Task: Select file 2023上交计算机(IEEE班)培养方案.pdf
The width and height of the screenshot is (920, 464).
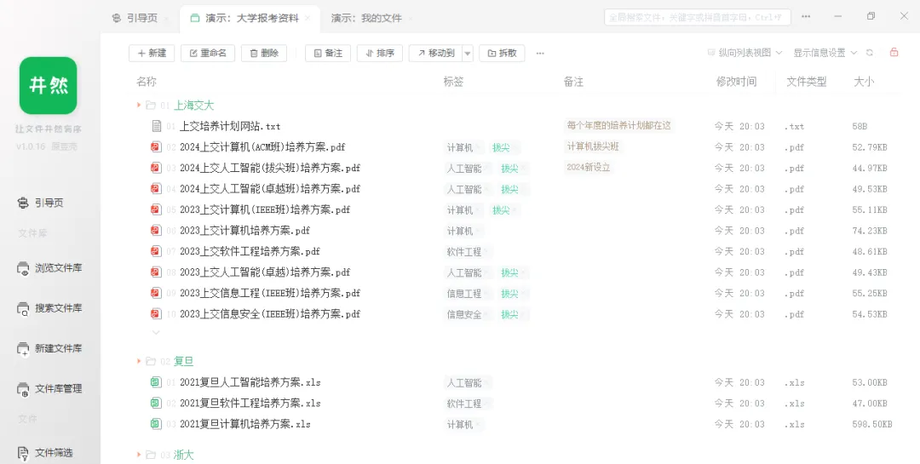Action: click(265, 209)
